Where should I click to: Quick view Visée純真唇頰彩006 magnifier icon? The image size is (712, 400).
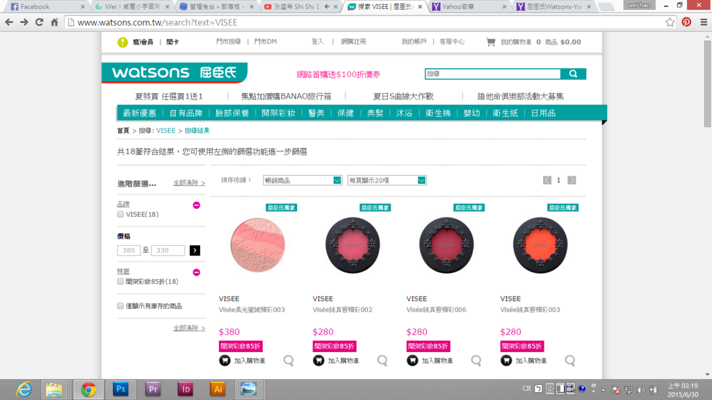click(476, 360)
